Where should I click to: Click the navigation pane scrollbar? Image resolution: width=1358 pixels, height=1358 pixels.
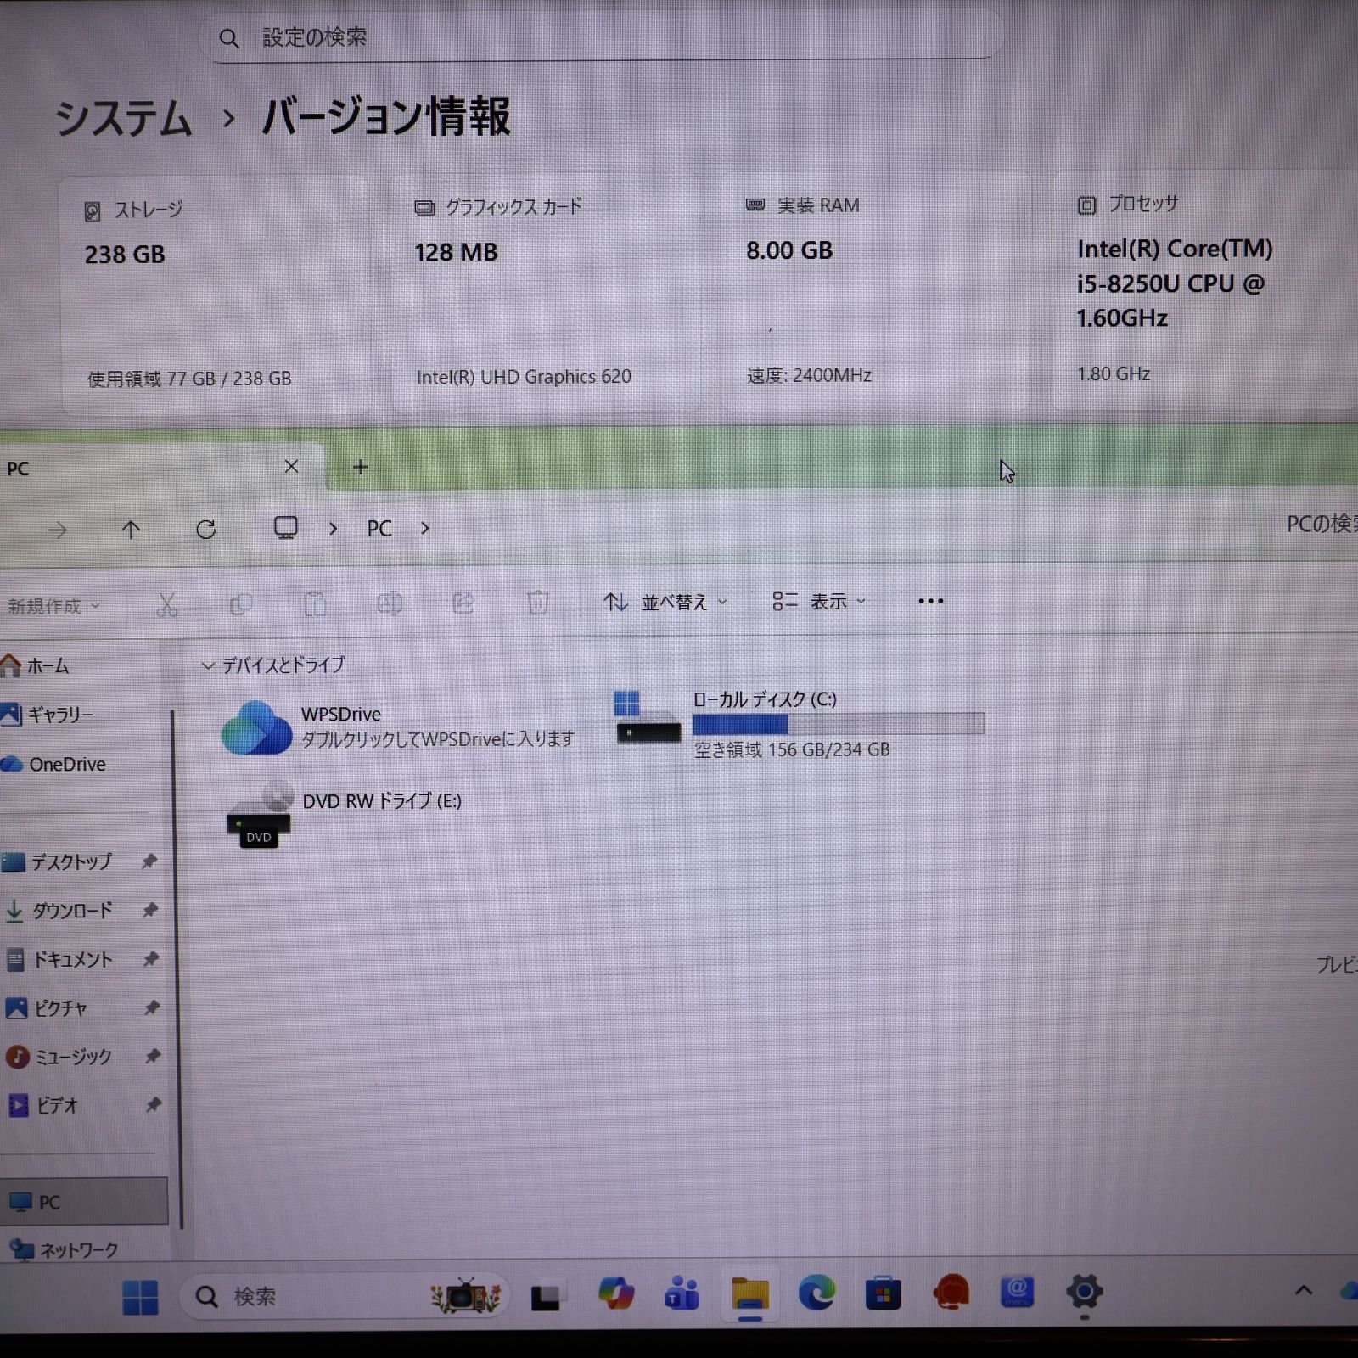click(177, 968)
